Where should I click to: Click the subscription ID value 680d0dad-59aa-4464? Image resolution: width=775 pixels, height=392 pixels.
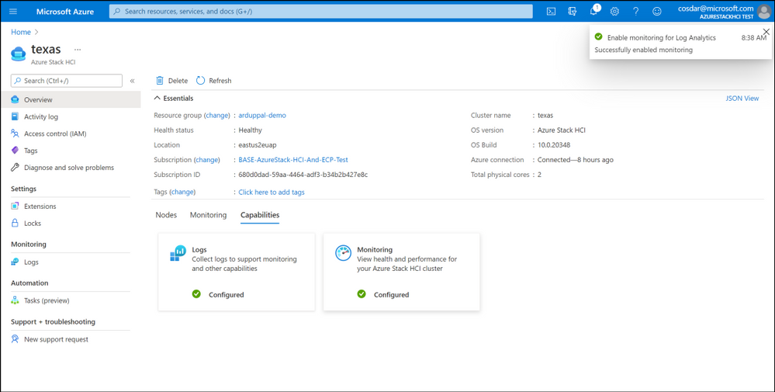click(x=303, y=175)
